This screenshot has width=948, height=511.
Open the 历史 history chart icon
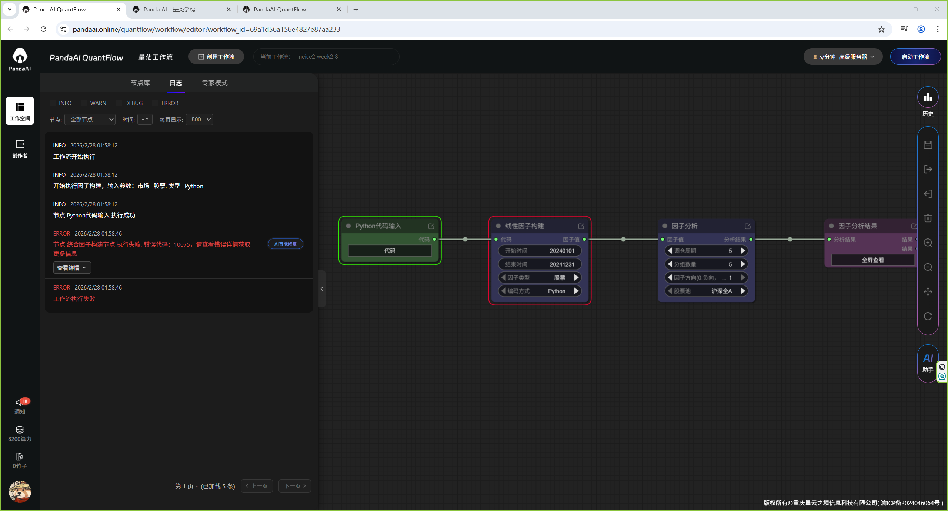pos(928,97)
